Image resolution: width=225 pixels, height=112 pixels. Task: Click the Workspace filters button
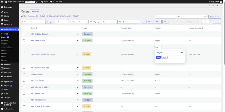coord(154,22)
